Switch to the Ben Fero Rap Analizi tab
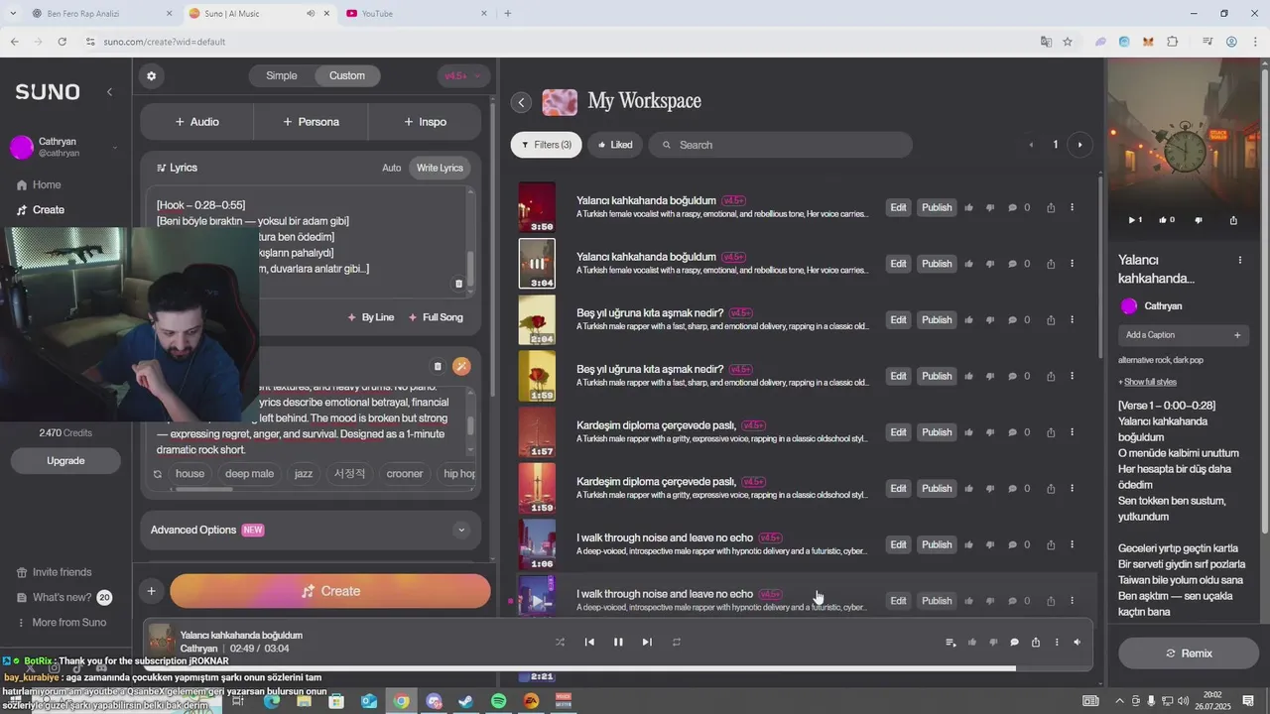 click(101, 13)
